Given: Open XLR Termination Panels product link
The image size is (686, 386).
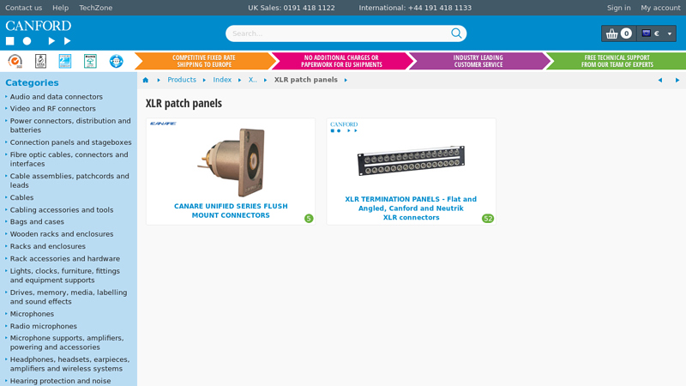Looking at the screenshot, I should tap(411, 208).
